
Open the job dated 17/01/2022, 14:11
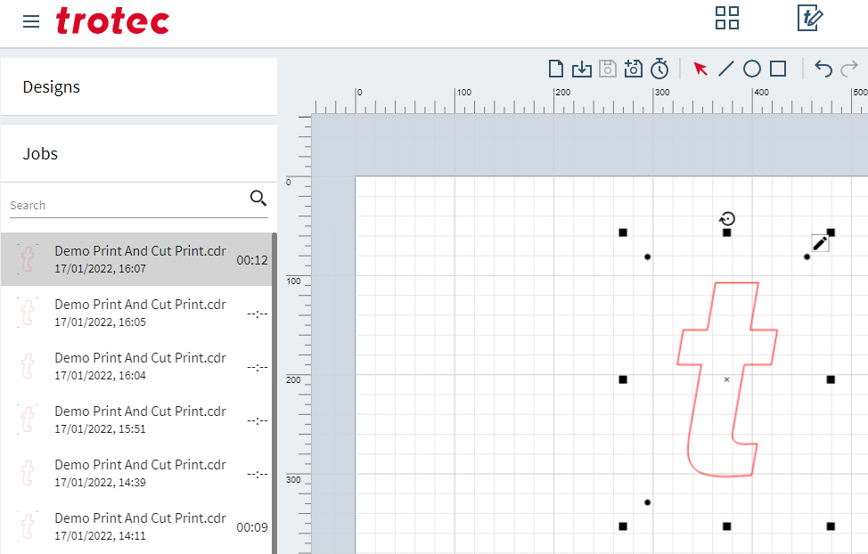coord(140,526)
